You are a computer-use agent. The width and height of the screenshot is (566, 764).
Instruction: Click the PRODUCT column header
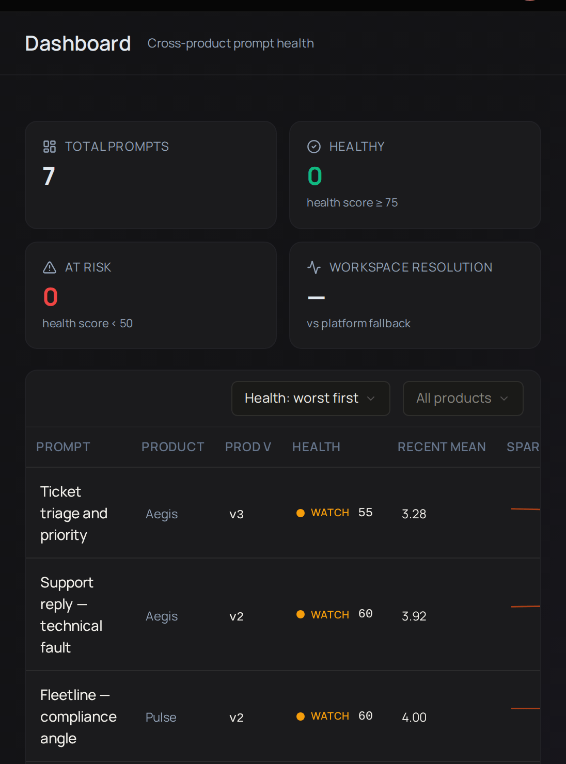point(173,447)
